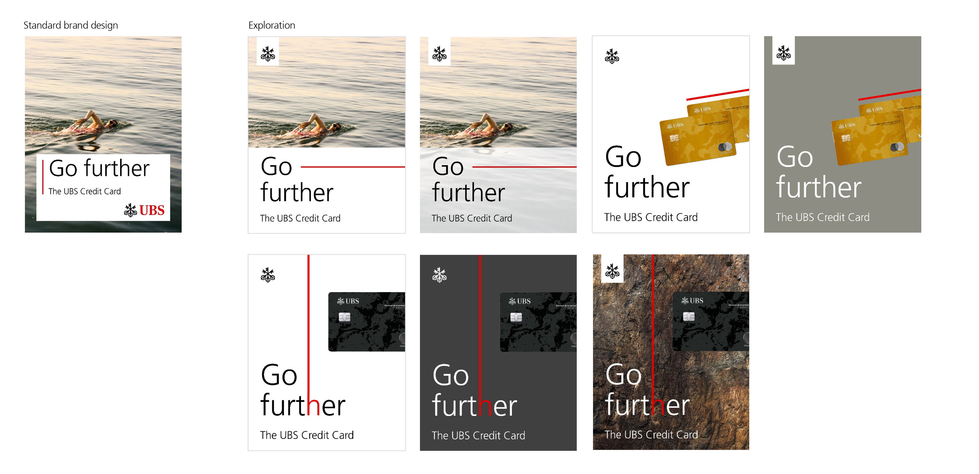Image resolution: width=979 pixels, height=474 pixels.
Task: Click UBS logo on black card, charcoal design
Action: point(520,301)
